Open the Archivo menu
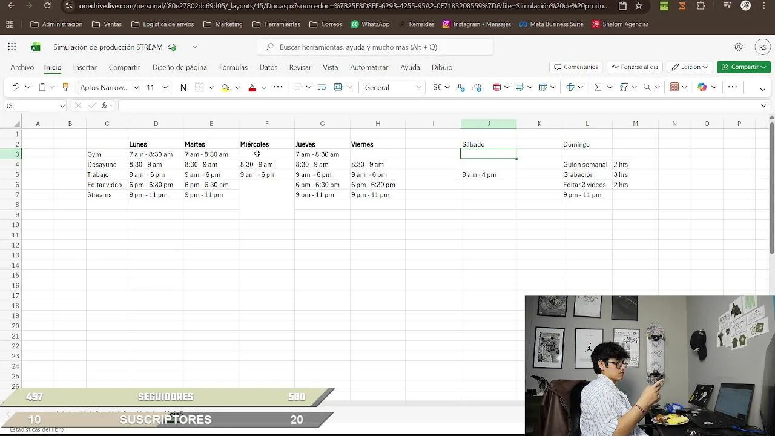The width and height of the screenshot is (775, 436). point(22,67)
